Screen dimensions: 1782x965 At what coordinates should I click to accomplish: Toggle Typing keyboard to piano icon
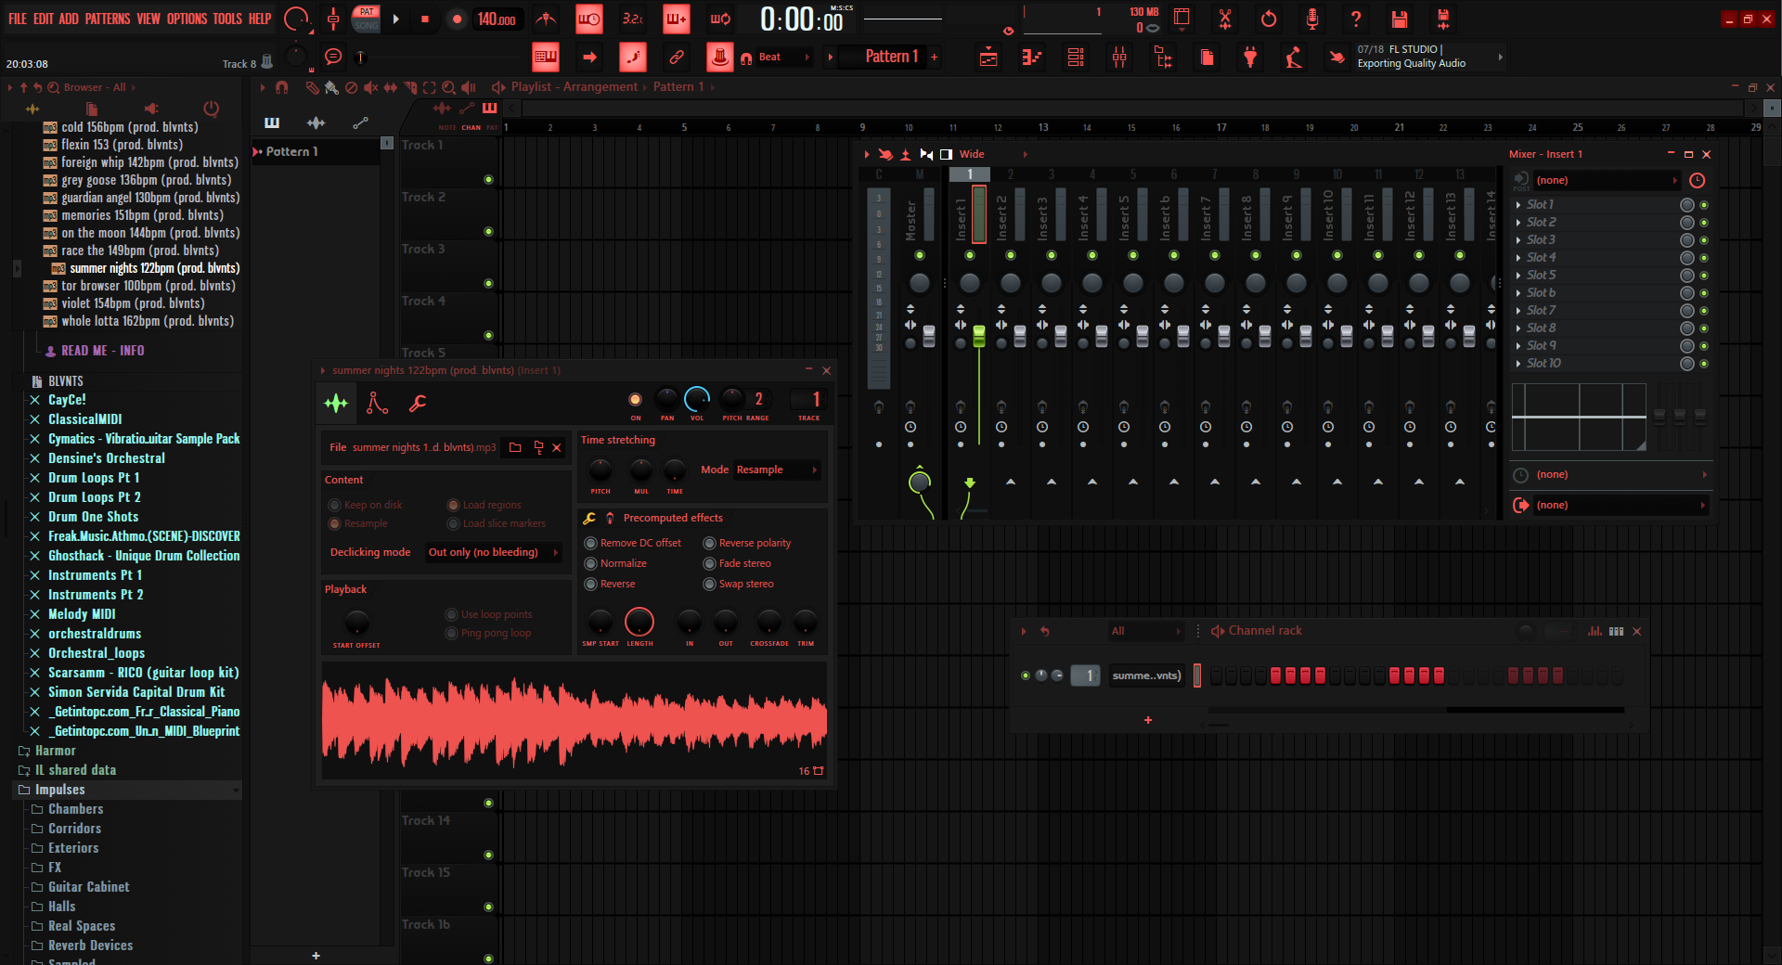[546, 58]
